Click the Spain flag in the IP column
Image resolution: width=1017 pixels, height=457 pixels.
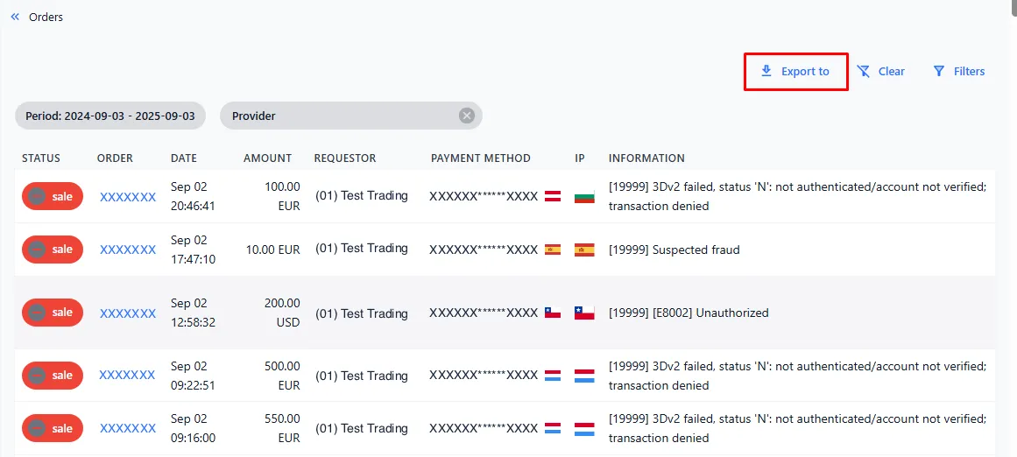tap(584, 250)
